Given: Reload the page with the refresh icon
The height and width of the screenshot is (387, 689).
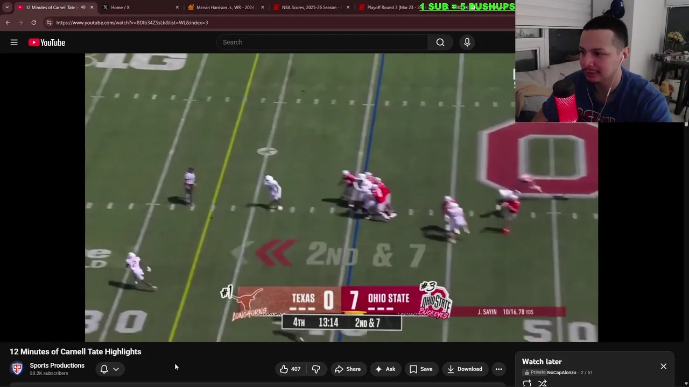Looking at the screenshot, I should 33,23.
